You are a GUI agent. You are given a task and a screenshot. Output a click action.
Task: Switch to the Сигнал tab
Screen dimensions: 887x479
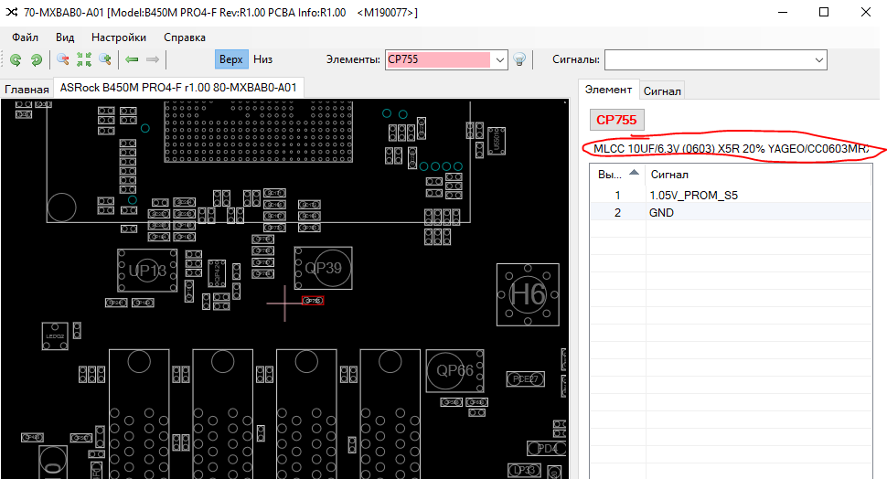(661, 90)
